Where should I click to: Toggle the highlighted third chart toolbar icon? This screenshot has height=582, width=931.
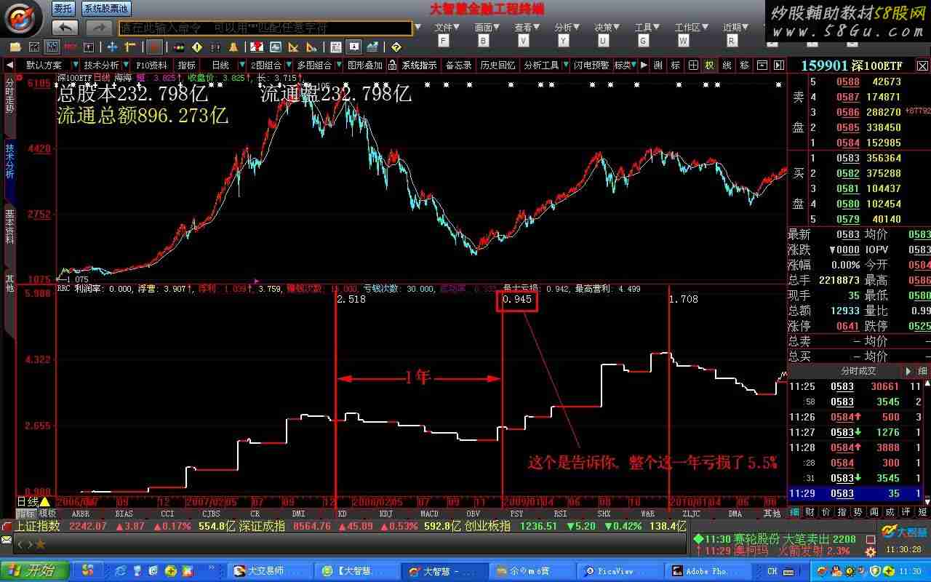[52, 47]
